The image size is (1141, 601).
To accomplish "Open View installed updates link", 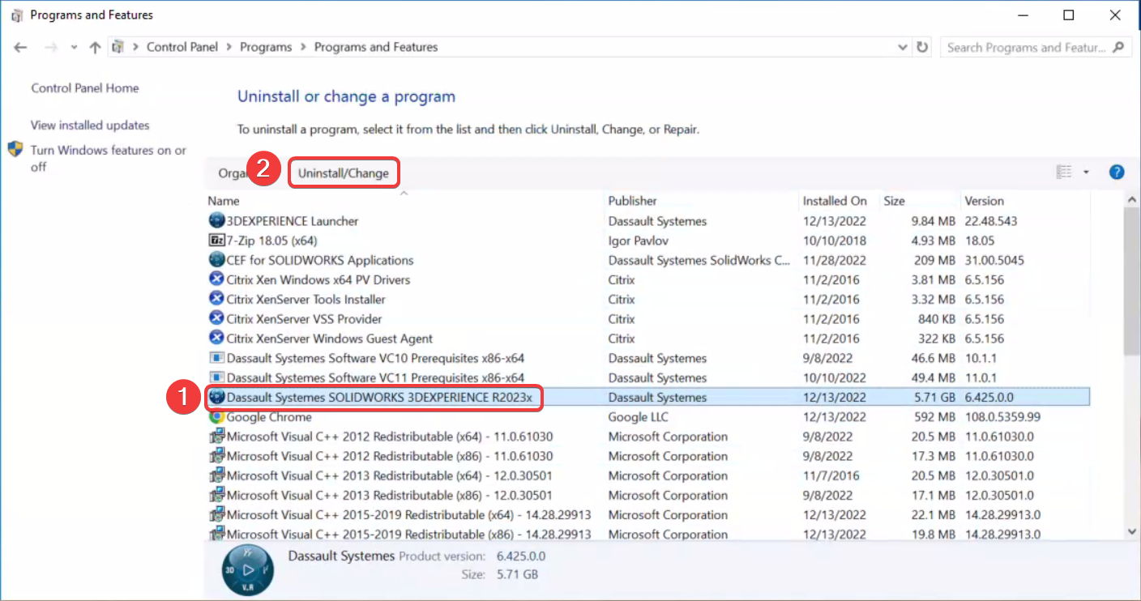I will (90, 126).
